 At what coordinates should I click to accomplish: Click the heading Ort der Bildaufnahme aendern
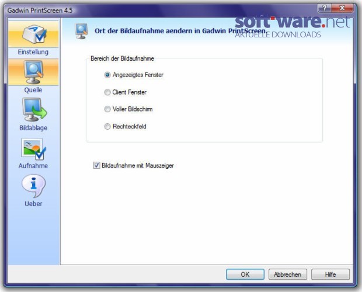(180, 31)
